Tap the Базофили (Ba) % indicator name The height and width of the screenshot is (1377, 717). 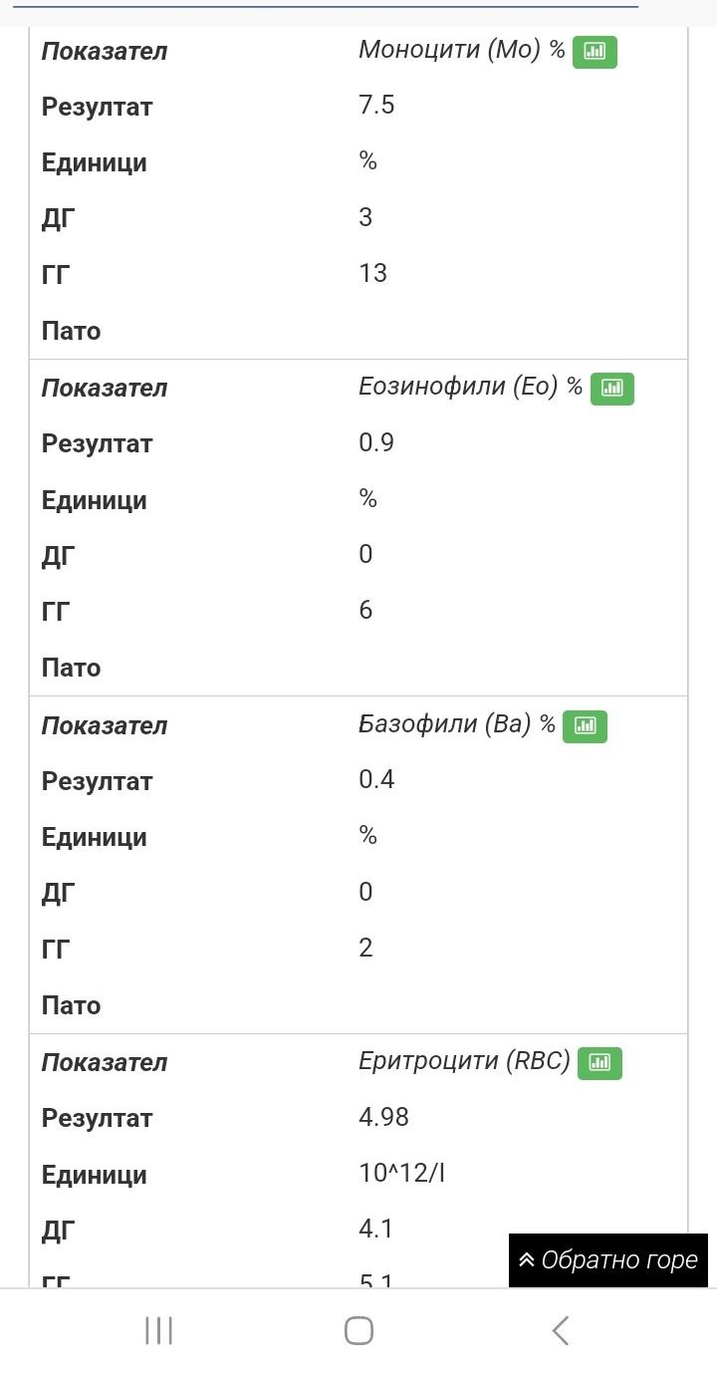456,724
